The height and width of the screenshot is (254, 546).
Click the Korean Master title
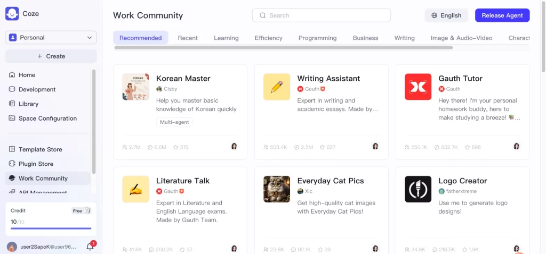pyautogui.click(x=183, y=79)
